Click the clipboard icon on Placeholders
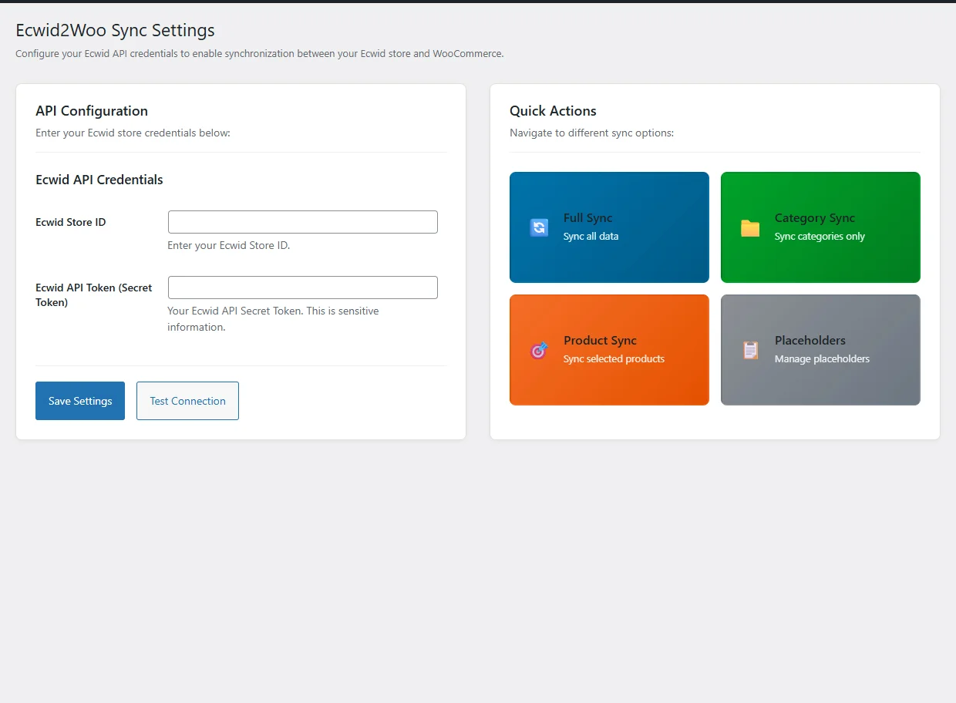 750,350
